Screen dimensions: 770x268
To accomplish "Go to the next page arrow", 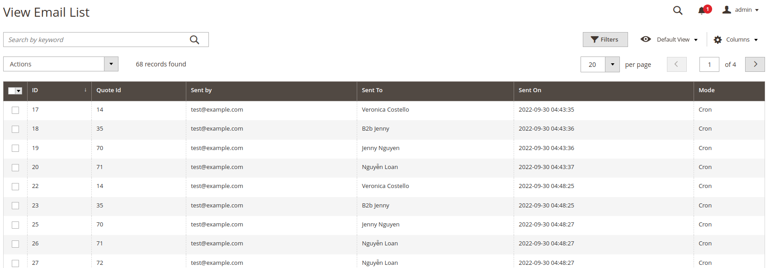I will point(755,64).
